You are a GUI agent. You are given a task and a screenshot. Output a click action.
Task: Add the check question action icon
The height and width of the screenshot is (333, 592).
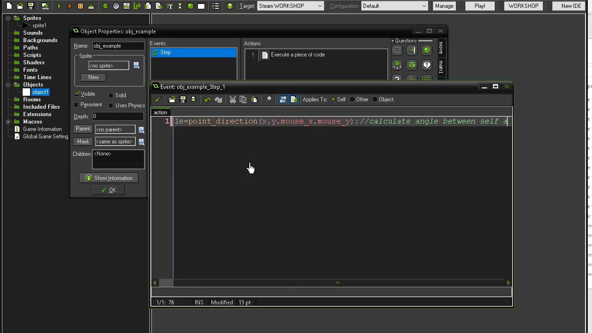(426, 65)
